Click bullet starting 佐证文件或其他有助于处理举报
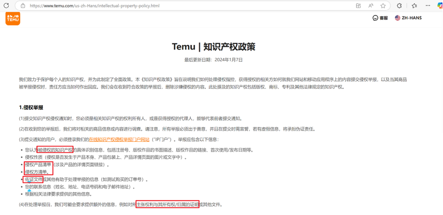This screenshot has width=443, height=215. [86, 179]
